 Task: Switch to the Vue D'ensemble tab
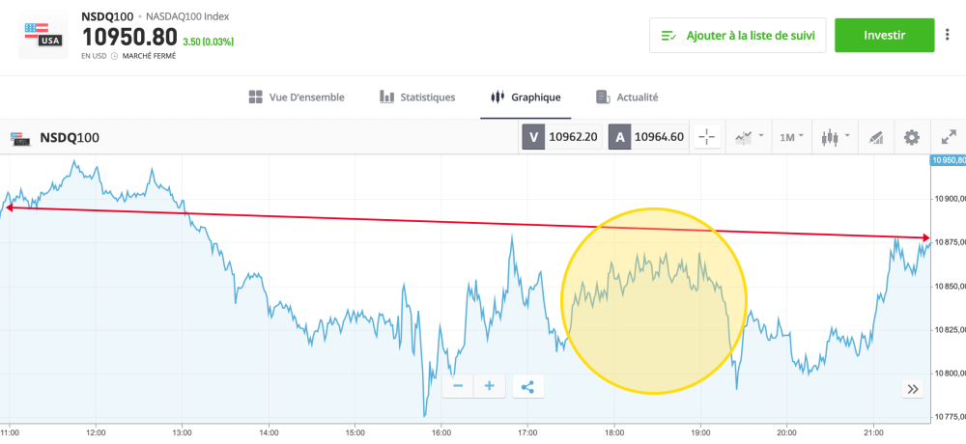point(297,97)
